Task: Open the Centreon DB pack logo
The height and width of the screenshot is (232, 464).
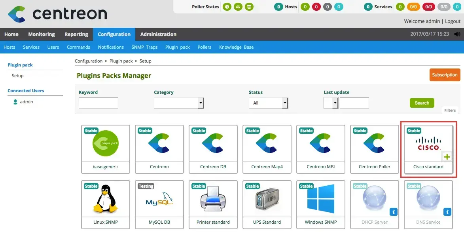Action: click(213, 143)
